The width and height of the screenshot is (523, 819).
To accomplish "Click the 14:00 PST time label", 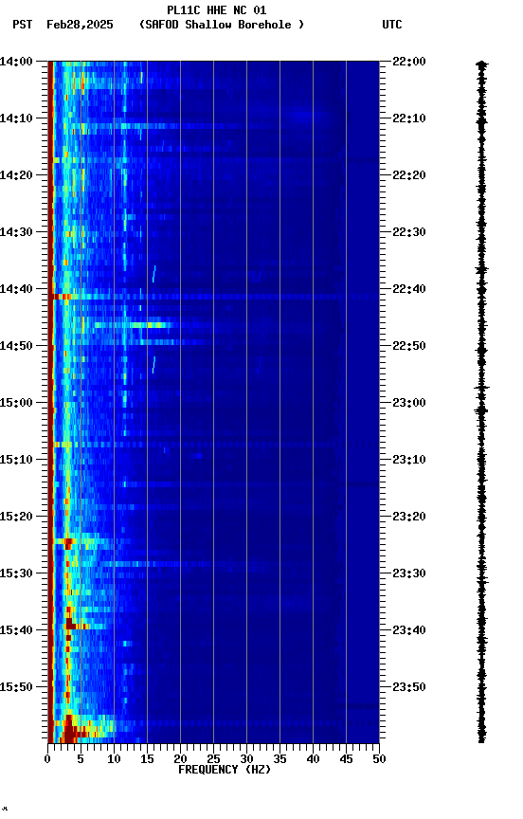I will 16,62.
